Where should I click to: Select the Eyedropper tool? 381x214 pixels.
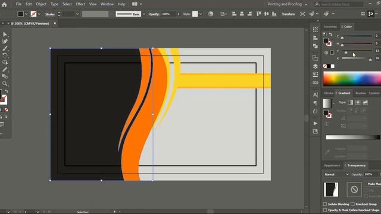[x=5, y=70]
